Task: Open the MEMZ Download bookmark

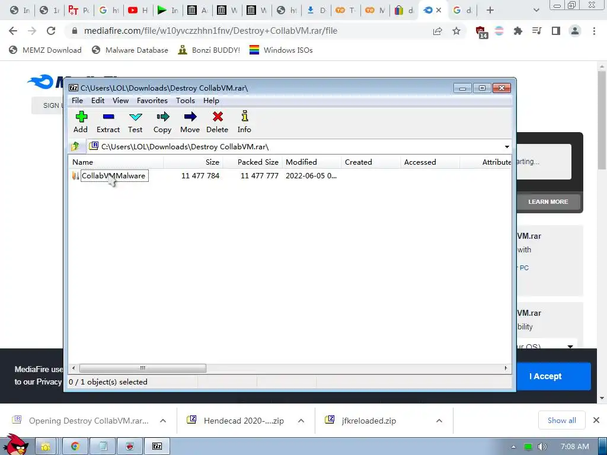Action: (45, 50)
